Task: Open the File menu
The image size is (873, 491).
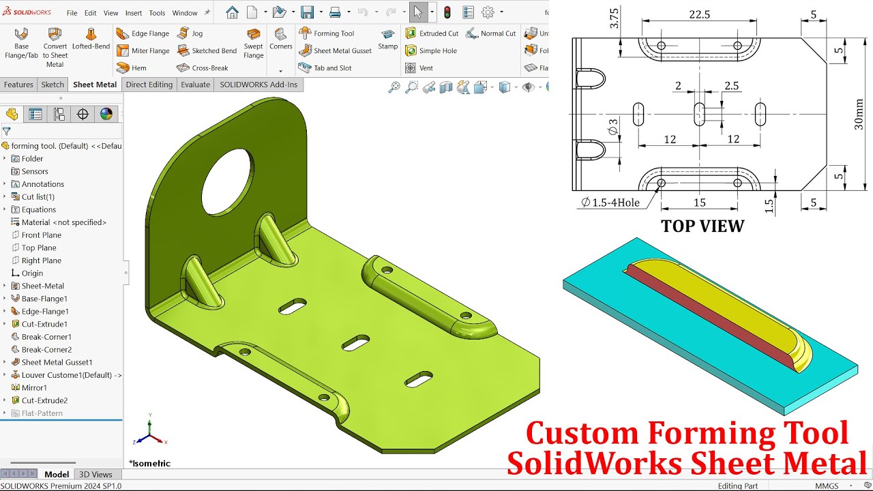Action: coord(72,13)
